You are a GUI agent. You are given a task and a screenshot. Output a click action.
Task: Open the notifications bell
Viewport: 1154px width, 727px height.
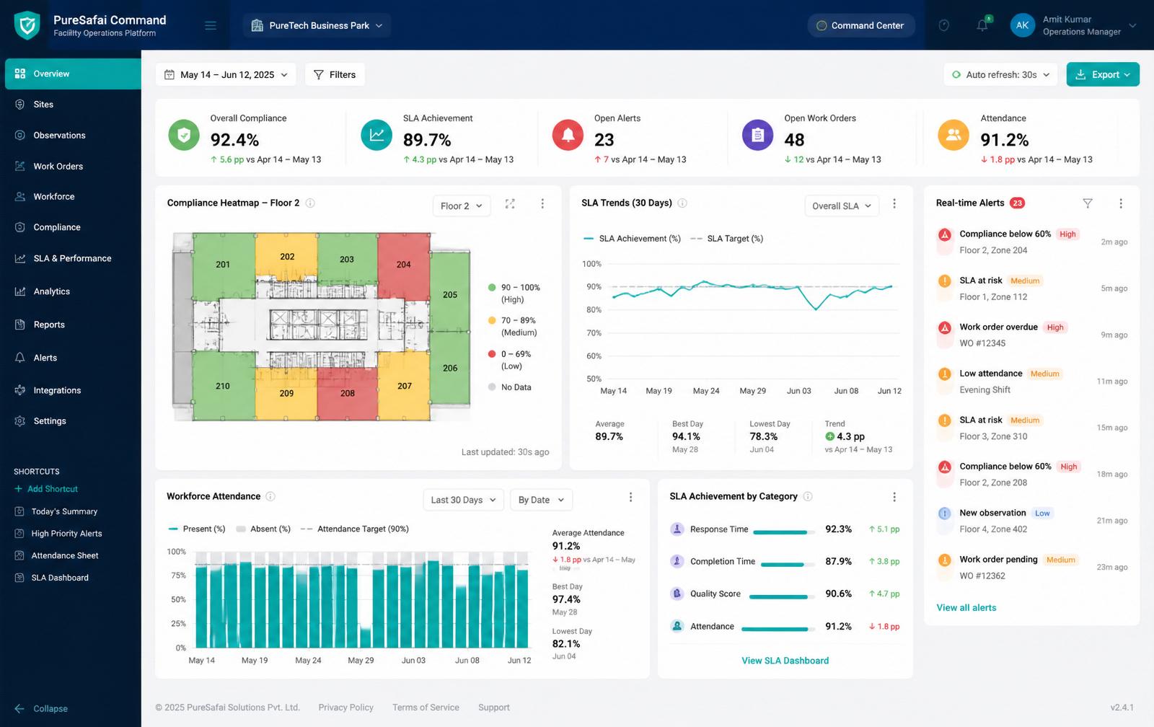pos(982,25)
